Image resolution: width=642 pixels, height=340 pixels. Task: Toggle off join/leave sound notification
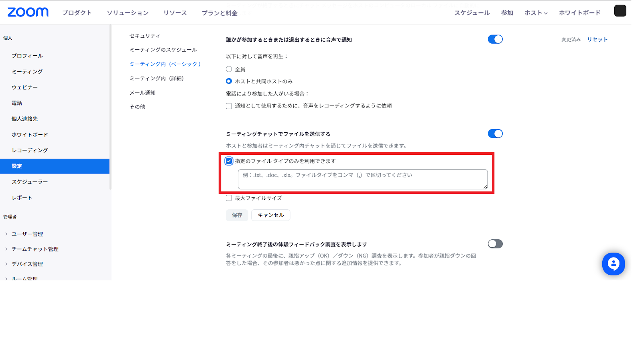pos(495,39)
